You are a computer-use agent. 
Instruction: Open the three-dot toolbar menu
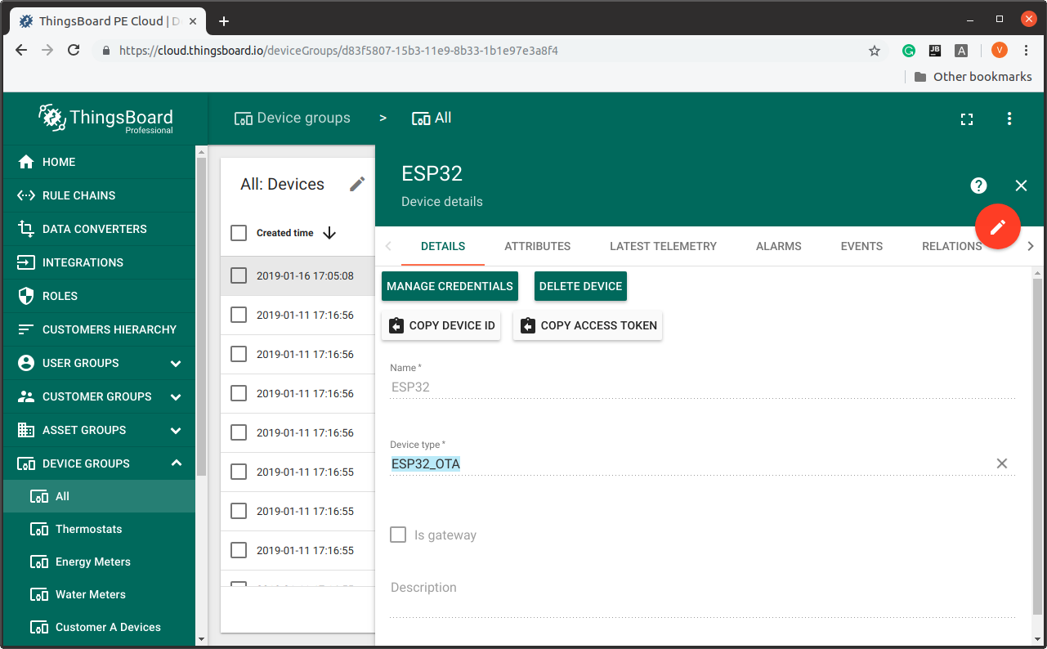point(1009,119)
